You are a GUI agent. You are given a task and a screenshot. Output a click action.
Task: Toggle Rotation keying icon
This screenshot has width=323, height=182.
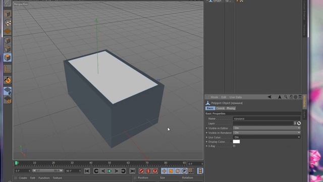point(178,171)
